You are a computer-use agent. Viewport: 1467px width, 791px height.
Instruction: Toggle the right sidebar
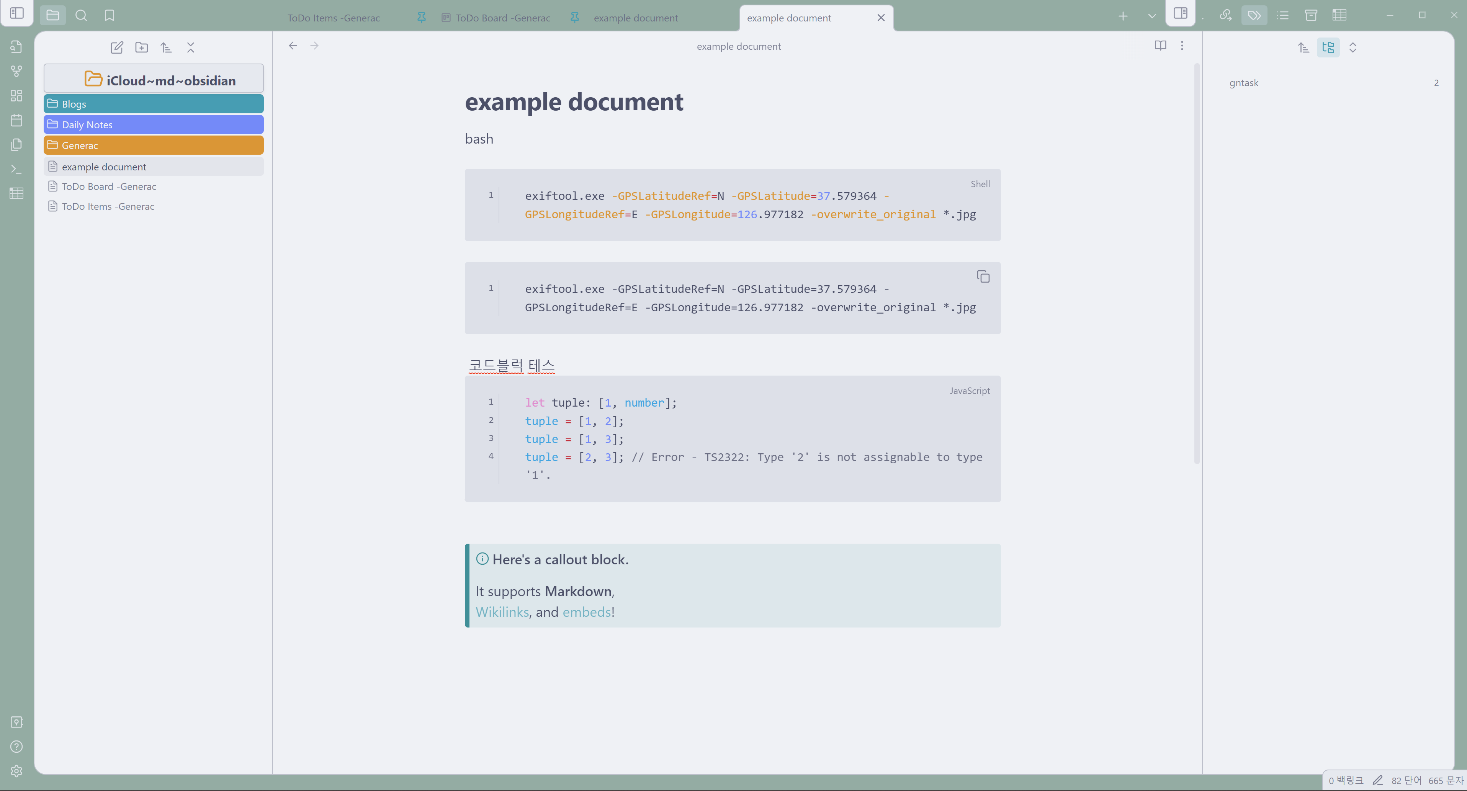(x=1180, y=13)
